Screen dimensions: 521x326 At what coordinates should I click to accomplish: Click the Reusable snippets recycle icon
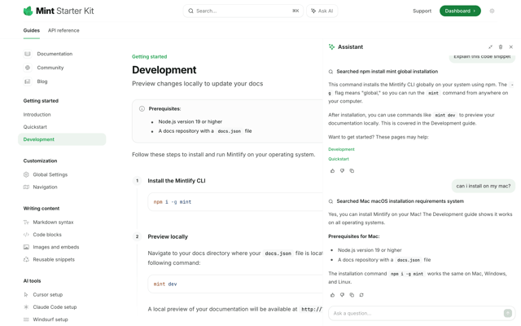(x=26, y=259)
